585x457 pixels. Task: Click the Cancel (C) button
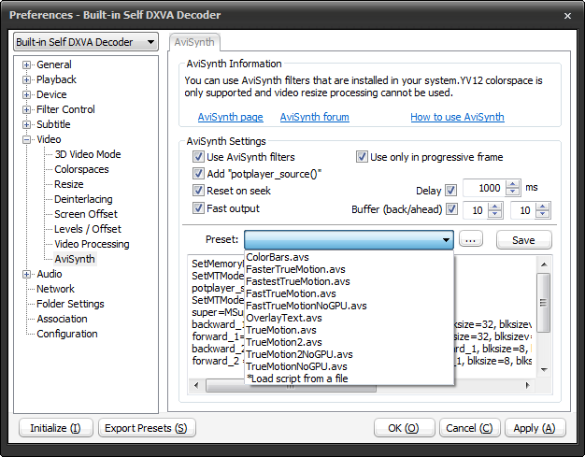click(x=469, y=428)
